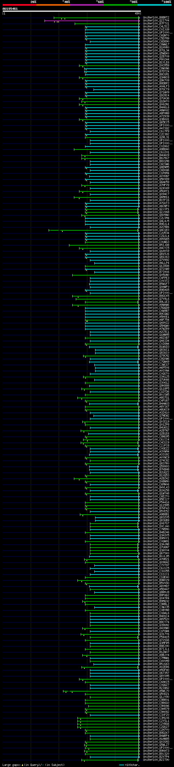
Task: Click the cyan ~100% identity legend segment
Action: 154,5
